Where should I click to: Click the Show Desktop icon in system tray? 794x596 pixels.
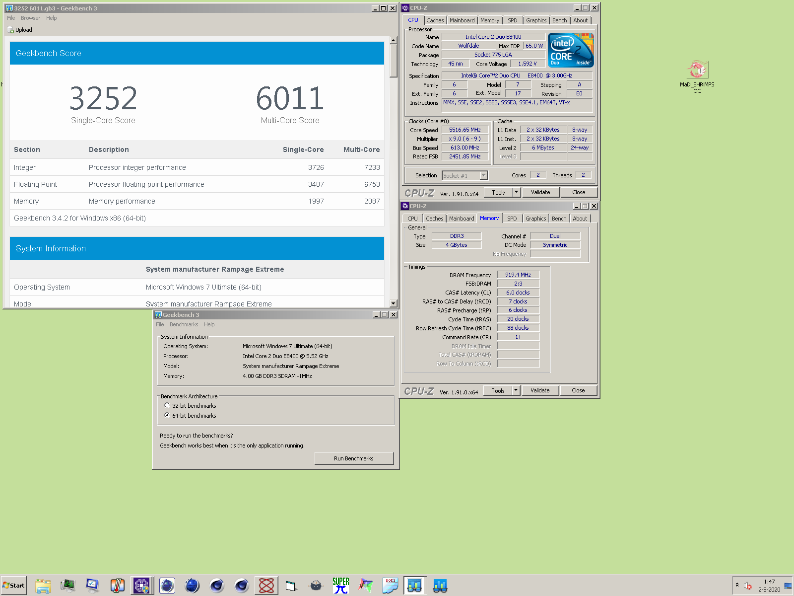788,586
